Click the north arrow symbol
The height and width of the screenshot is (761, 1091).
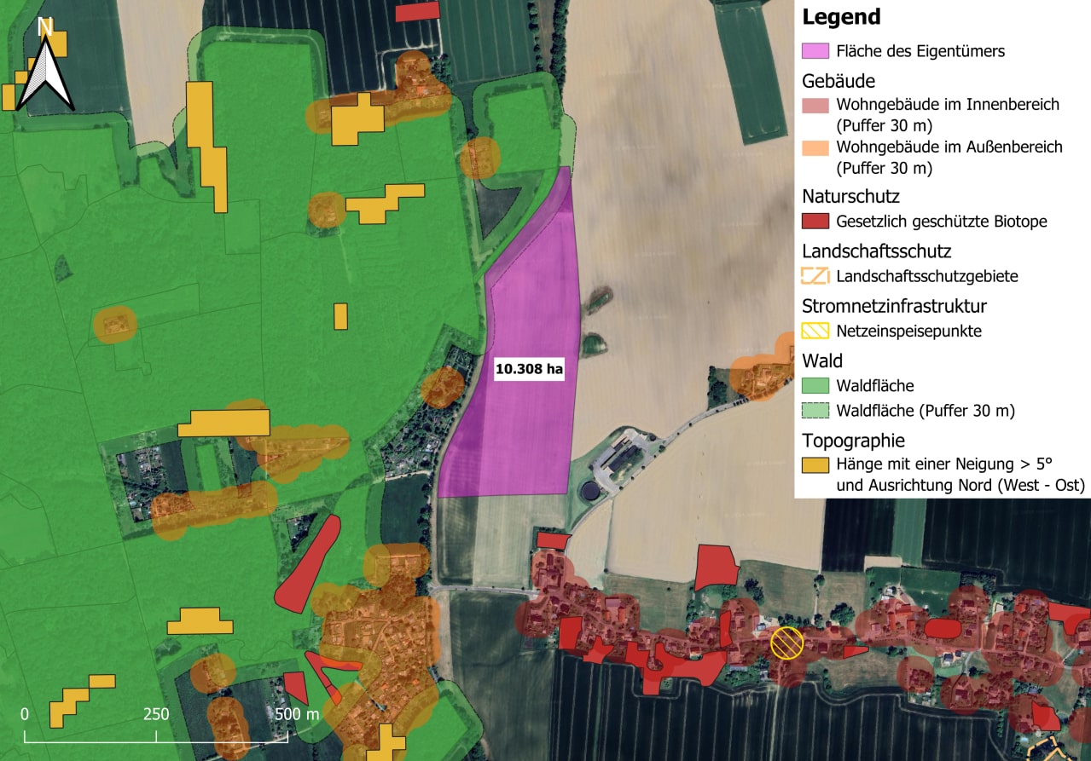click(x=45, y=65)
